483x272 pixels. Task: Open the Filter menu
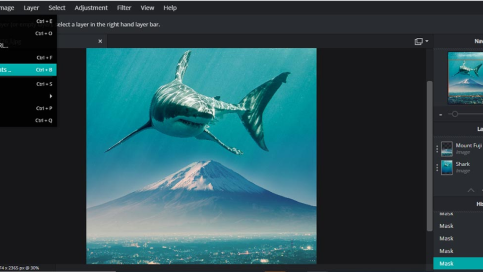tap(124, 8)
